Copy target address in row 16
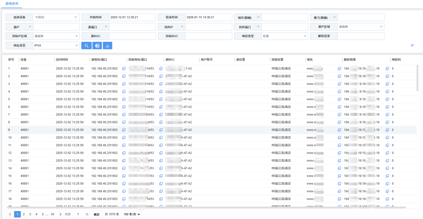Image resolution: width=423 pixels, height=219 pixels. [x=161, y=183]
